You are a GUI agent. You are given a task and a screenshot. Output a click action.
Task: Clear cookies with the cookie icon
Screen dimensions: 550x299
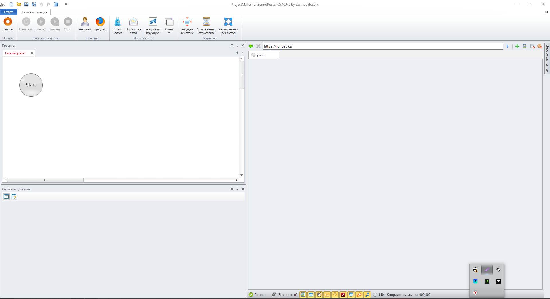pyautogui.click(x=539, y=46)
